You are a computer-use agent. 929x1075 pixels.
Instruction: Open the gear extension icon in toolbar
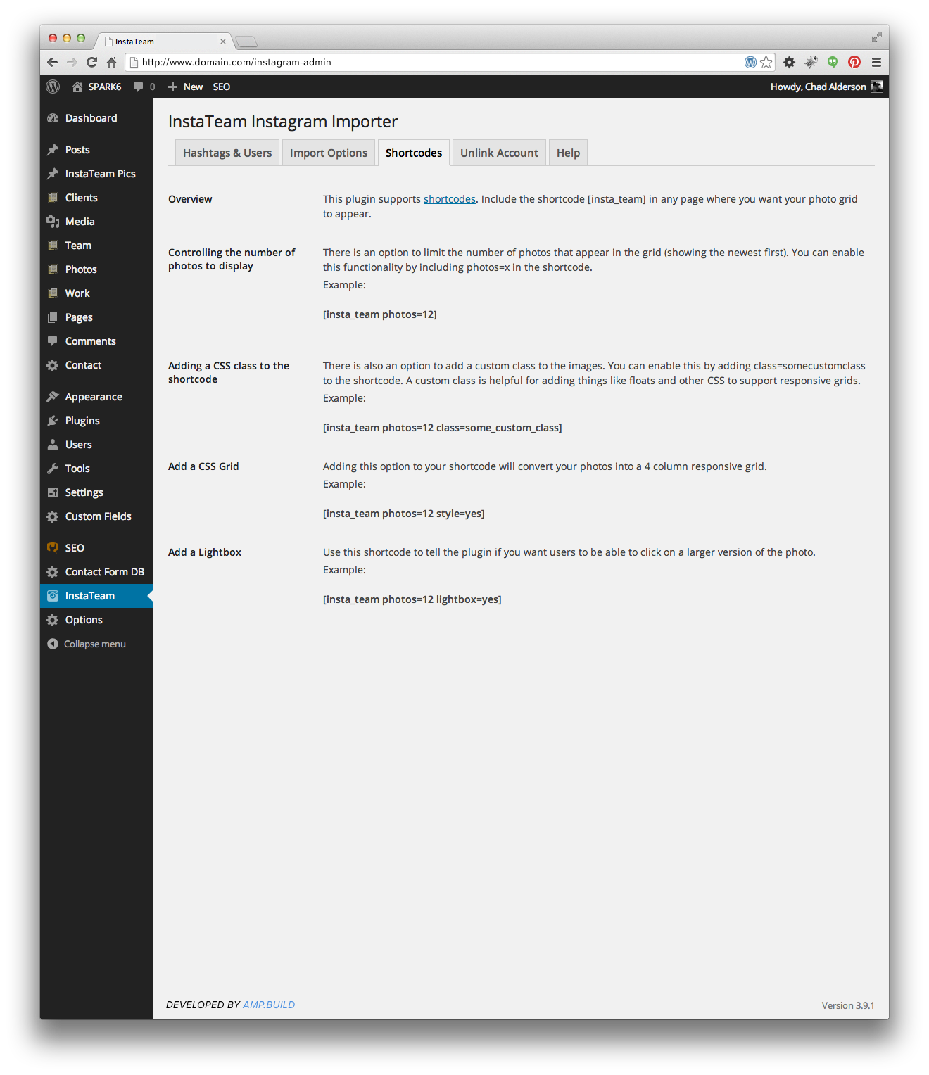click(790, 62)
